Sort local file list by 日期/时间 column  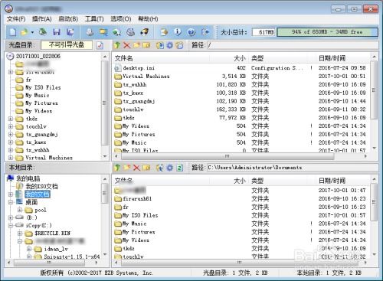tap(343, 181)
